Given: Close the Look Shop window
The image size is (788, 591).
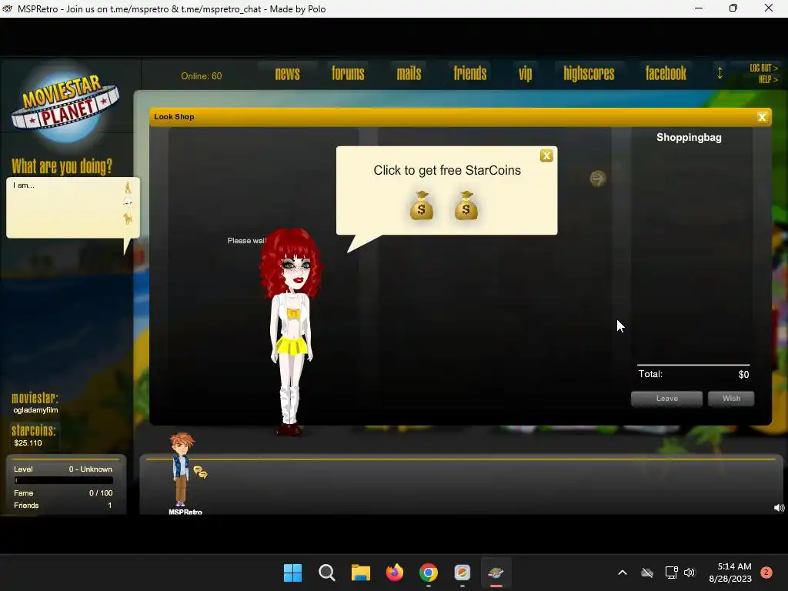Looking at the screenshot, I should (x=762, y=117).
